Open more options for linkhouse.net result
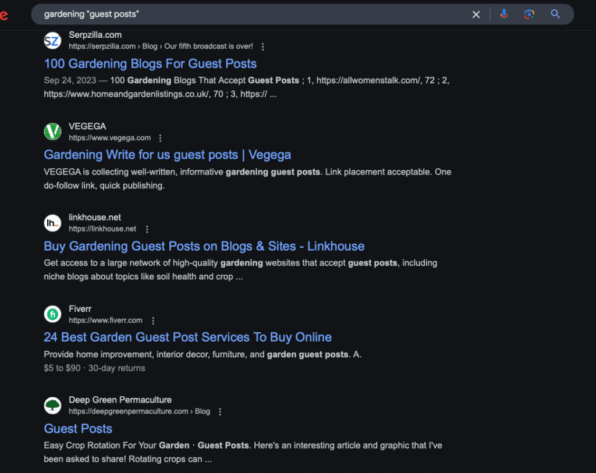Image resolution: width=596 pixels, height=473 pixels. (147, 229)
